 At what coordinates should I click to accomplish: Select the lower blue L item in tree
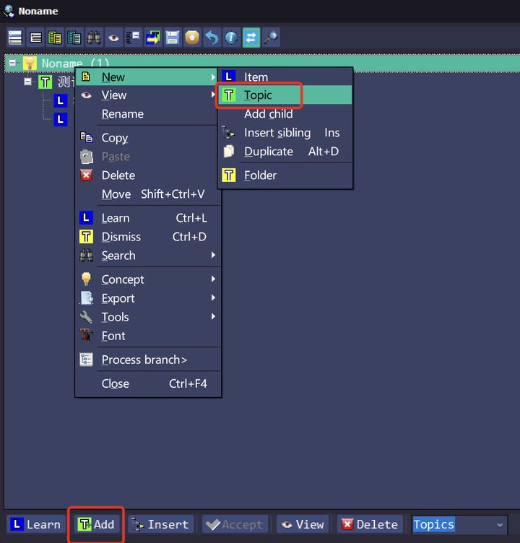click(x=60, y=119)
